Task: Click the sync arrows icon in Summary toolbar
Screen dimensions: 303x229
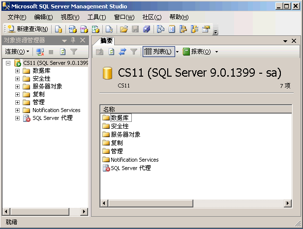Action: tap(122, 52)
